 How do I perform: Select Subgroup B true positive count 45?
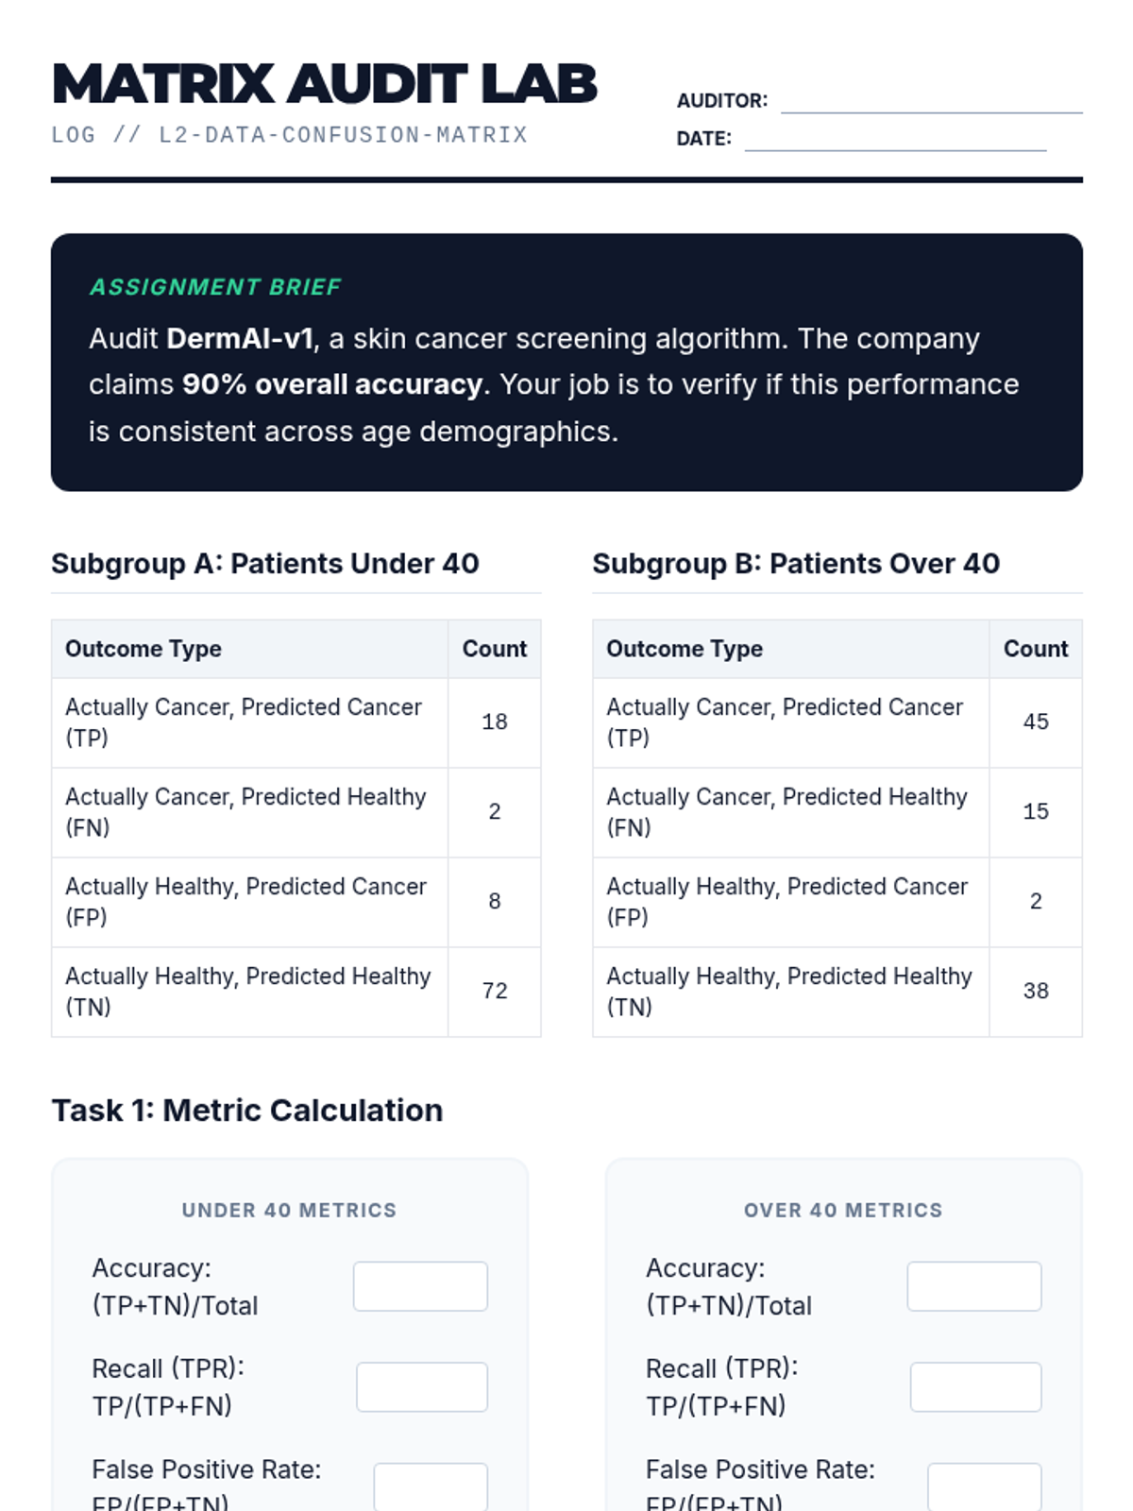1036,722
